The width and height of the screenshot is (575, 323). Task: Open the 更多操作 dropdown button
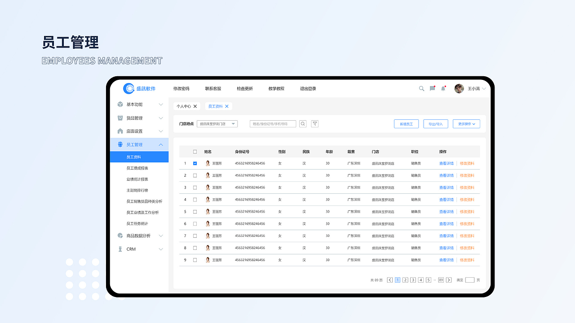(x=466, y=124)
